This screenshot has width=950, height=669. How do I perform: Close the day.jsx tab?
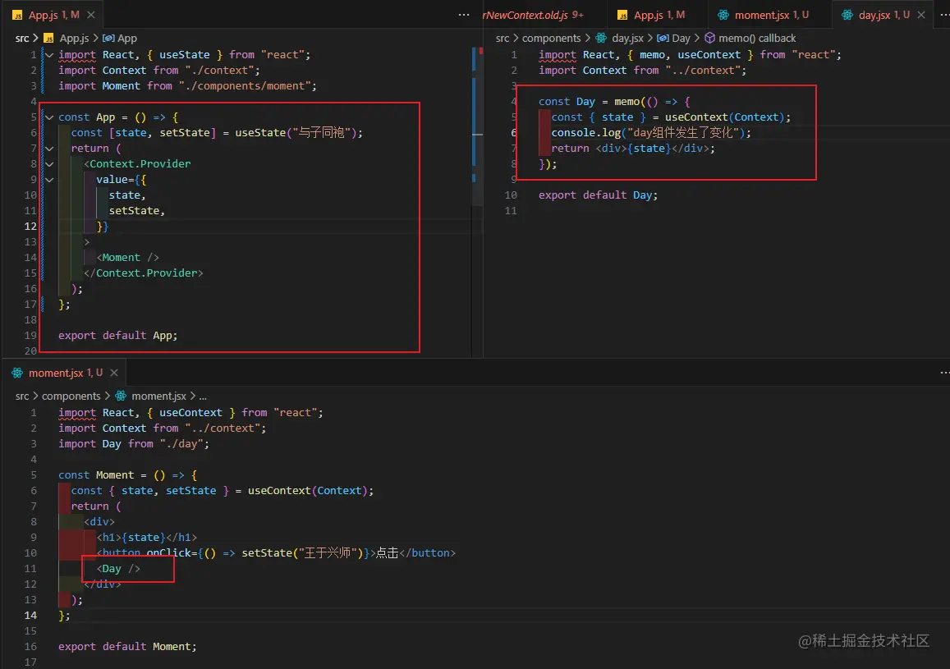[921, 15]
